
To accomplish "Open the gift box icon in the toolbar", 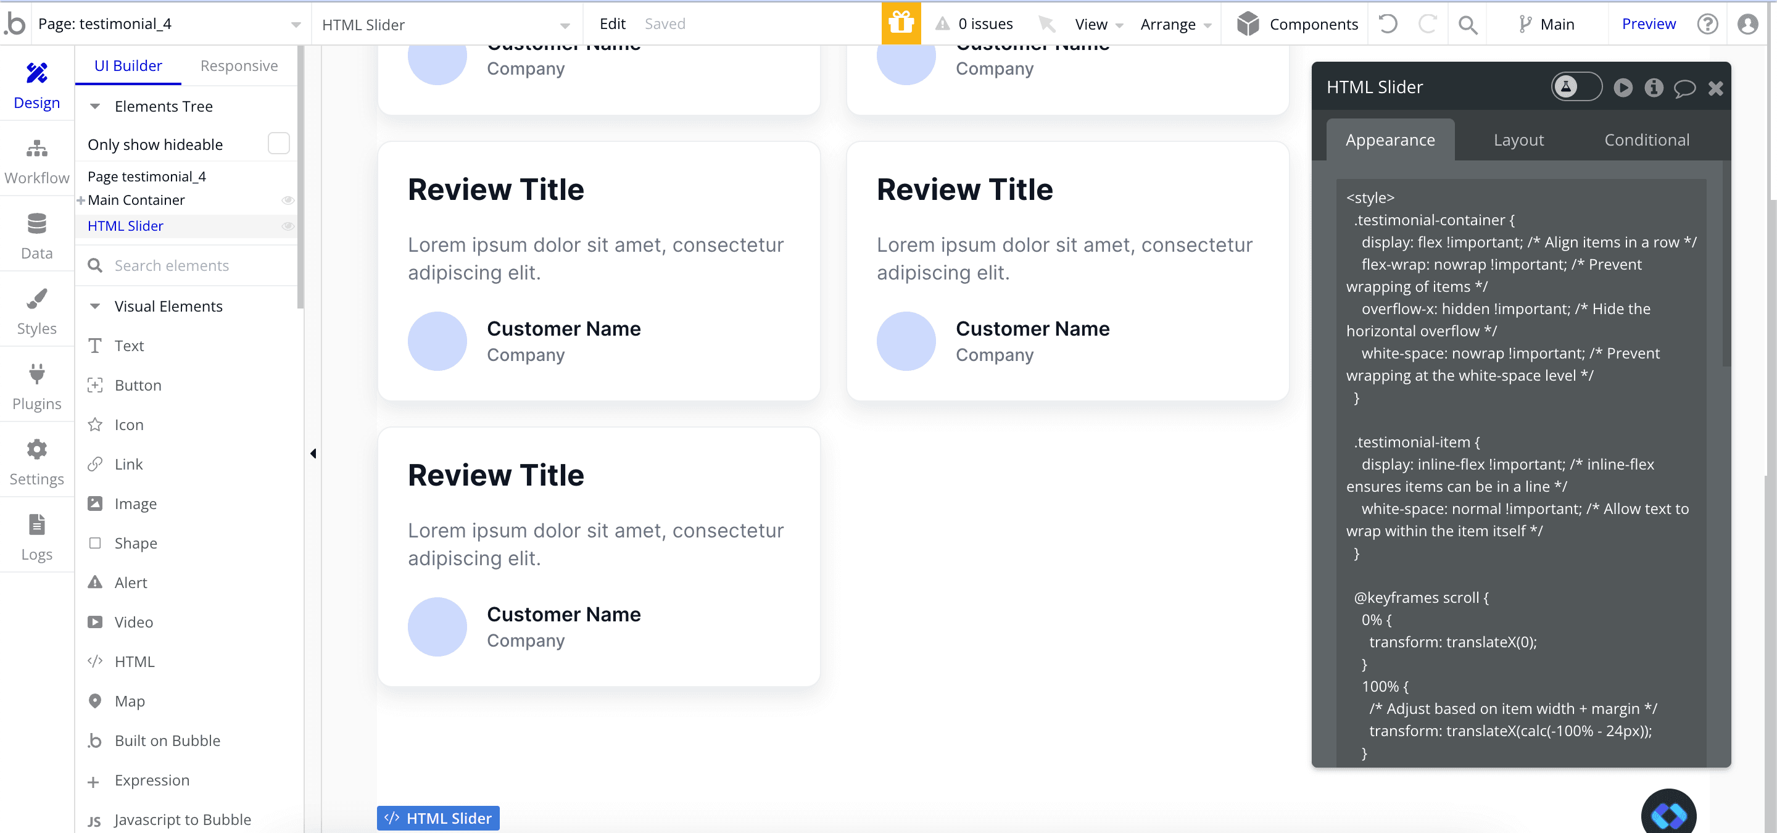I will click(901, 23).
